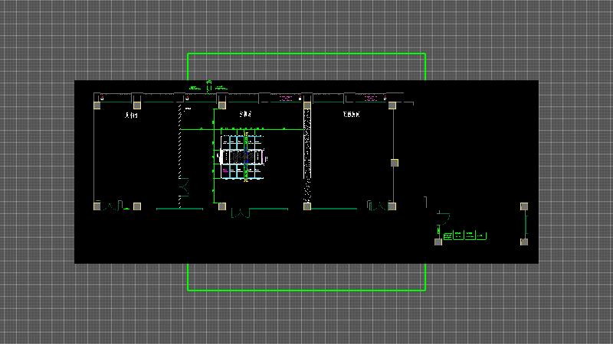Select the bottom-left corner gray column
The width and height of the screenshot is (613, 344).
point(97,206)
